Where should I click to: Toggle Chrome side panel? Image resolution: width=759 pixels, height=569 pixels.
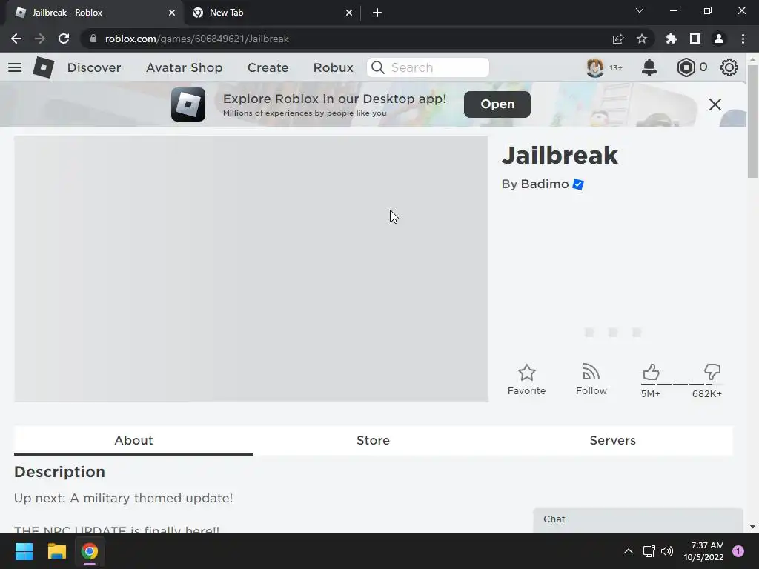695,39
